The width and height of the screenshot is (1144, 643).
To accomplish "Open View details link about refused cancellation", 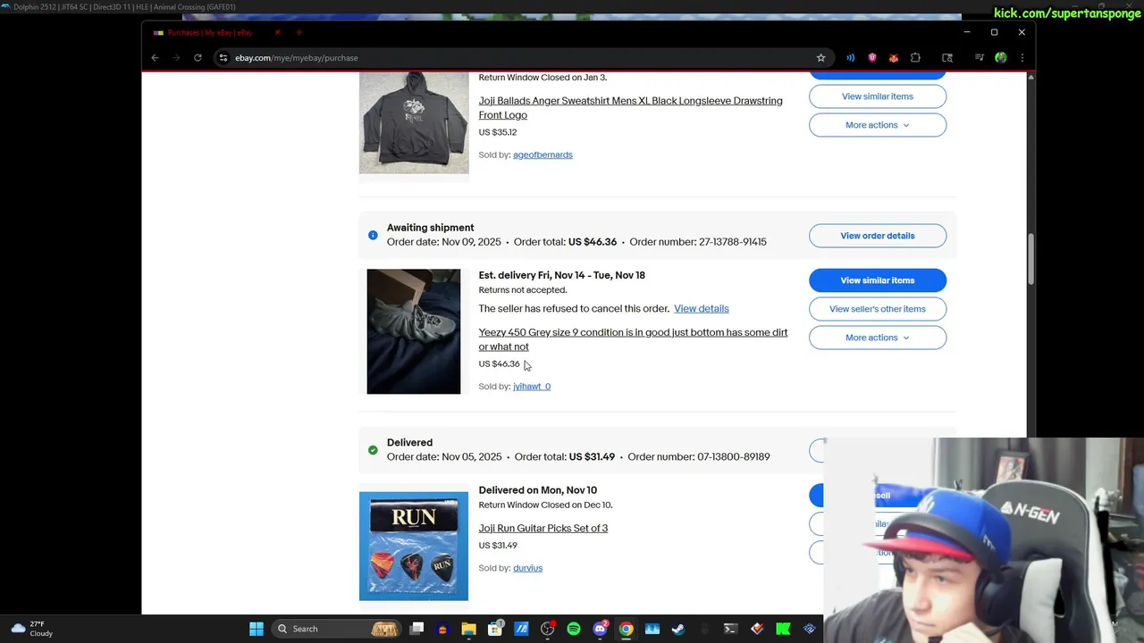I will (x=702, y=309).
